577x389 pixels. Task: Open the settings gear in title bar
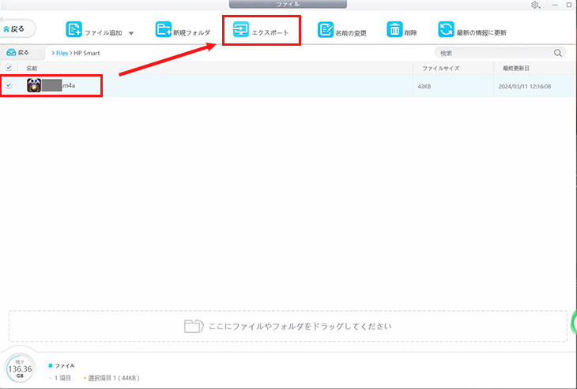coord(534,6)
